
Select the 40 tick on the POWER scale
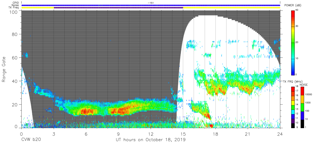pyautogui.click(x=297, y=10)
